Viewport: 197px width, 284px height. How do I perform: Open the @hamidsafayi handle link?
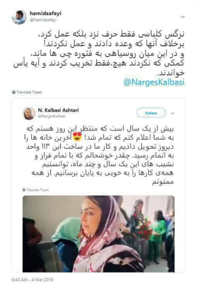click(43, 20)
